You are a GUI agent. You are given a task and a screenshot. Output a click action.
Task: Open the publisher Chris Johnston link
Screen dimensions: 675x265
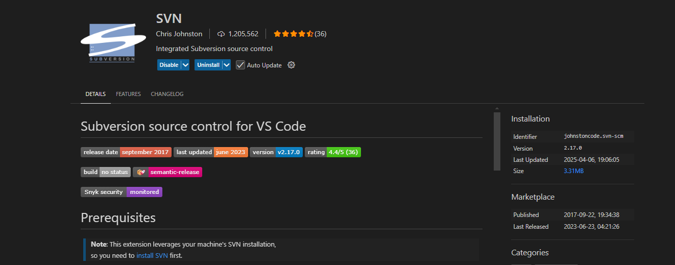coord(179,34)
